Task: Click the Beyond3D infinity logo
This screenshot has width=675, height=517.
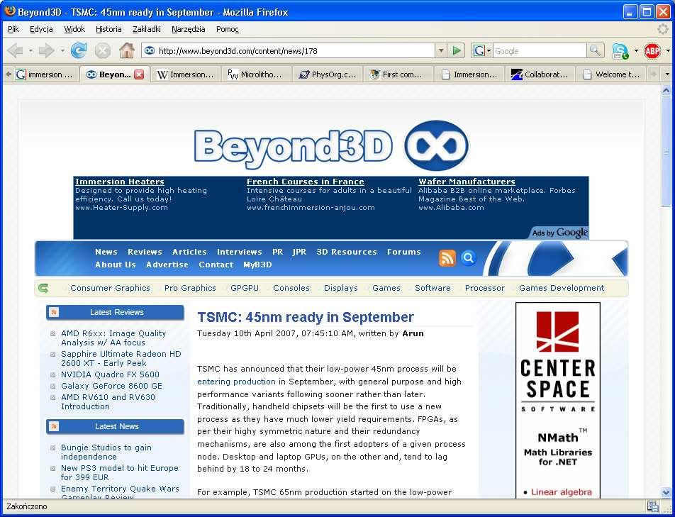Action: pyautogui.click(x=437, y=145)
